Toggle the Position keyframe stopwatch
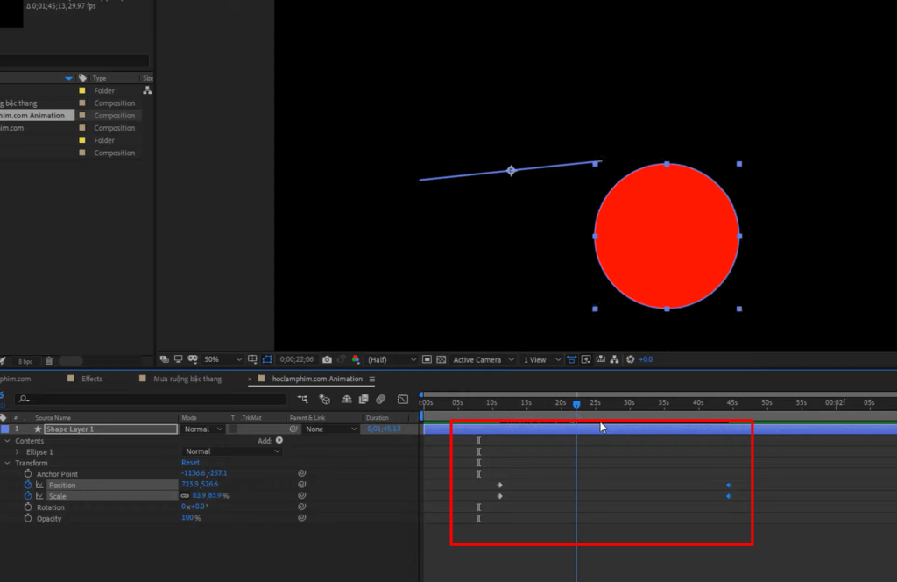The height and width of the screenshot is (582, 897). click(27, 485)
